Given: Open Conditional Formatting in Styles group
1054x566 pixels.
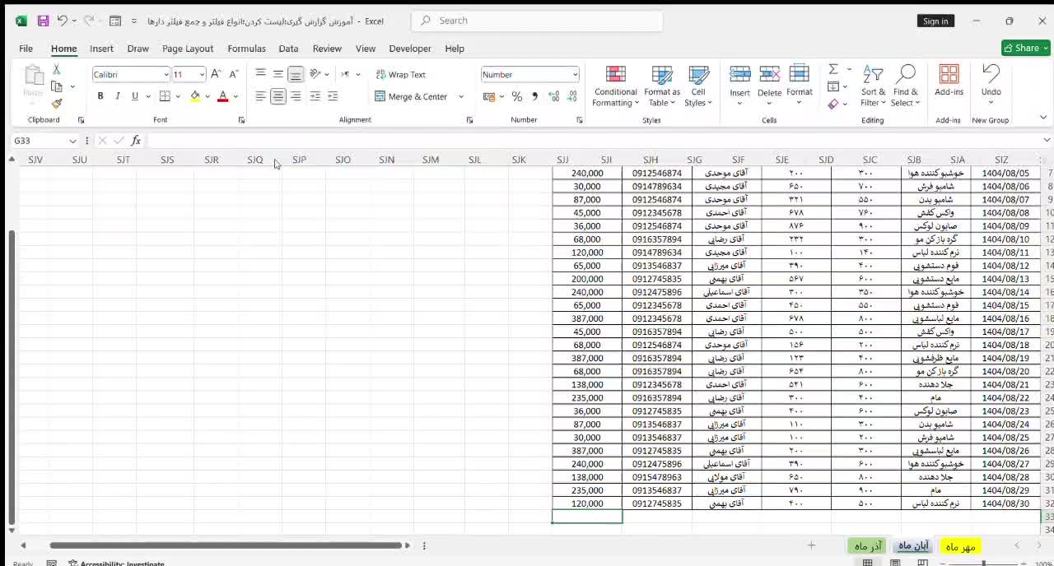Looking at the screenshot, I should point(615,86).
